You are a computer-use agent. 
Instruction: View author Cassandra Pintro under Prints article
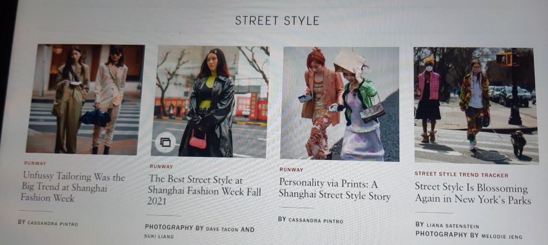click(316, 220)
